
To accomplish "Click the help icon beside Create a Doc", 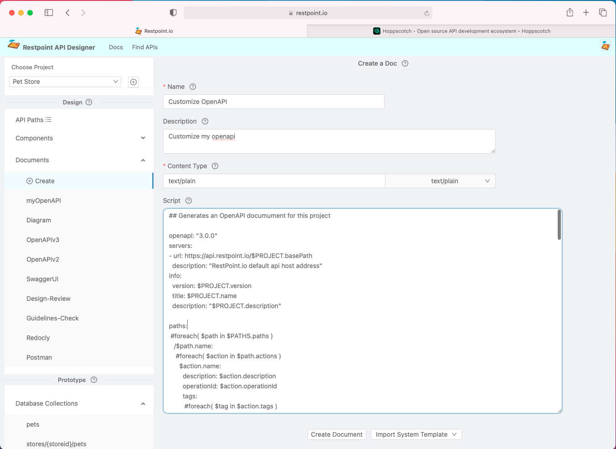I will 405,63.
